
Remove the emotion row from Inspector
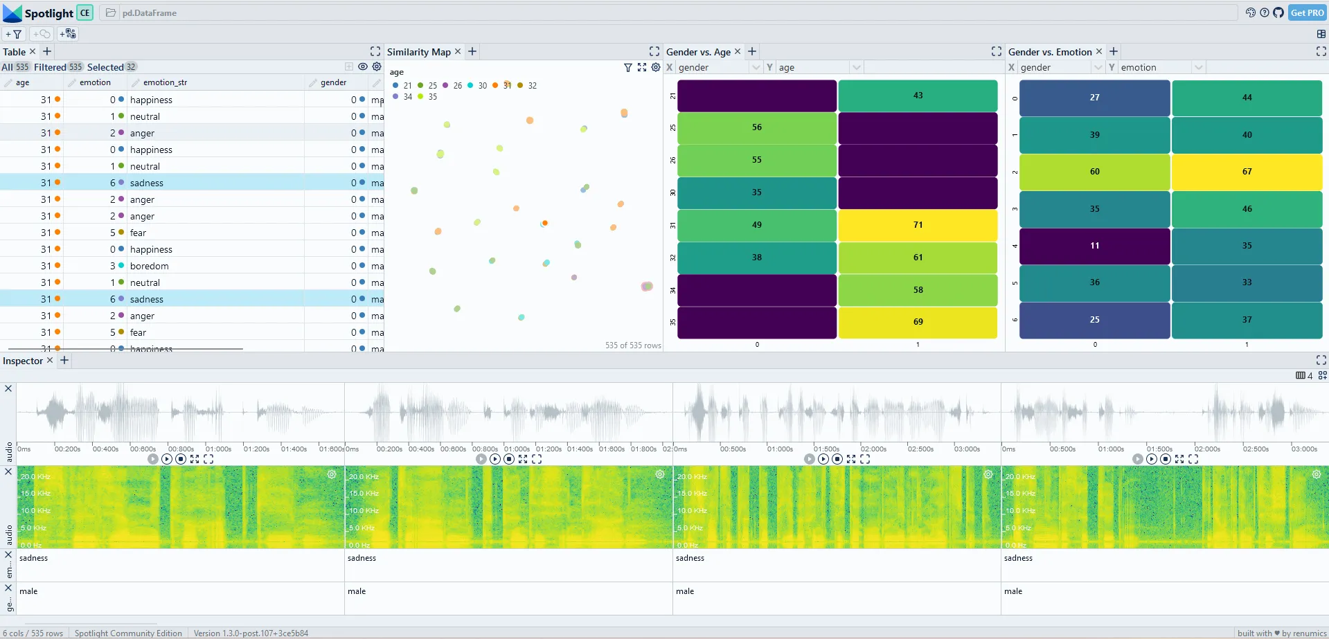tap(8, 555)
